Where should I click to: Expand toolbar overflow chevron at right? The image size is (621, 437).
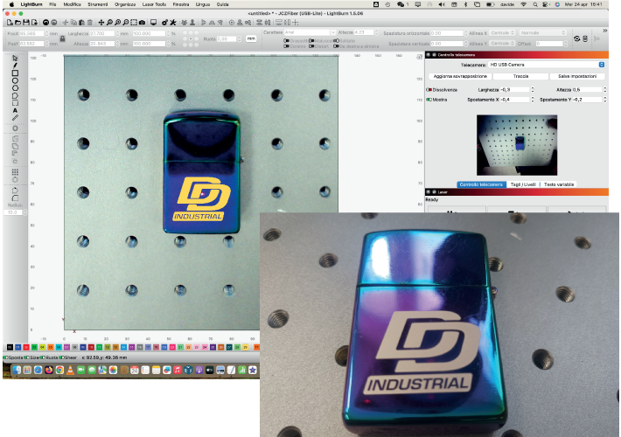point(604,31)
